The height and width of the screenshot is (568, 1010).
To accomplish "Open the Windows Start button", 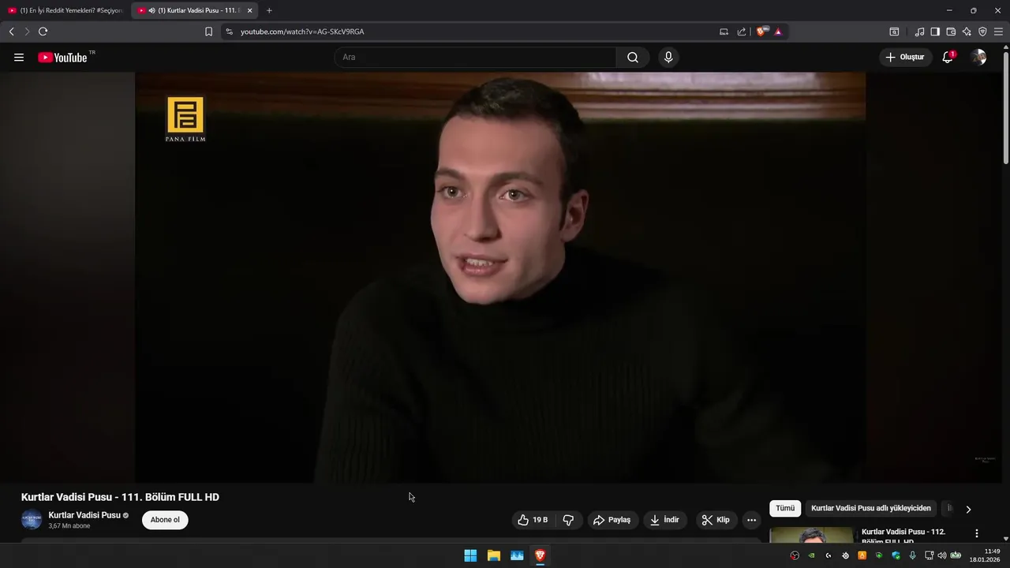I will [x=470, y=555].
